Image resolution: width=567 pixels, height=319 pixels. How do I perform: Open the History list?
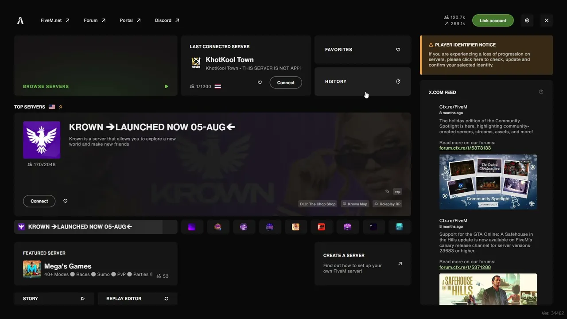click(363, 82)
